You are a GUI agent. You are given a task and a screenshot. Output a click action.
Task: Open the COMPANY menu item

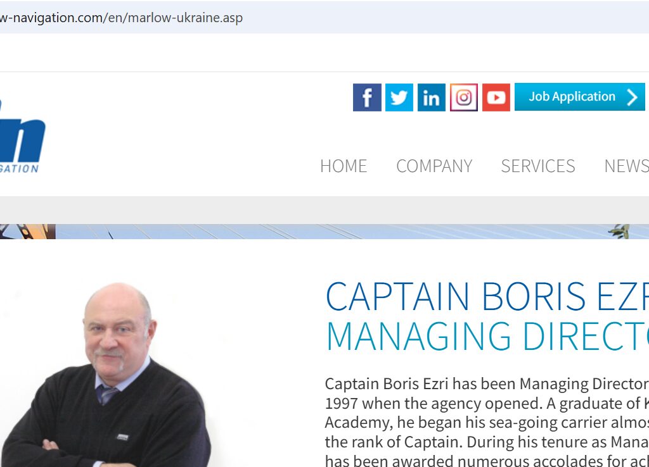434,166
